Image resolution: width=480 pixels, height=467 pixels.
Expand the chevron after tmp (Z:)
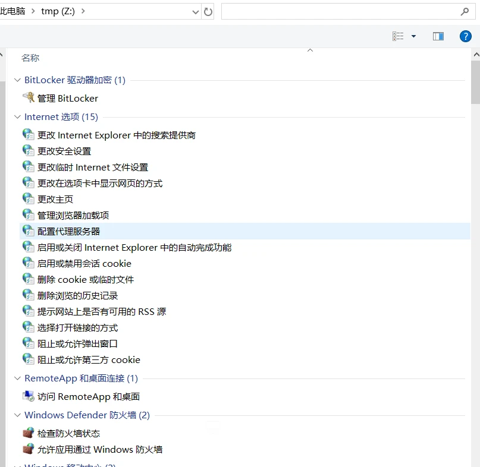pyautogui.click(x=83, y=11)
